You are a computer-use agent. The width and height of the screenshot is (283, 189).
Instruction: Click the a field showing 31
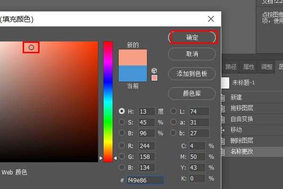199,122
